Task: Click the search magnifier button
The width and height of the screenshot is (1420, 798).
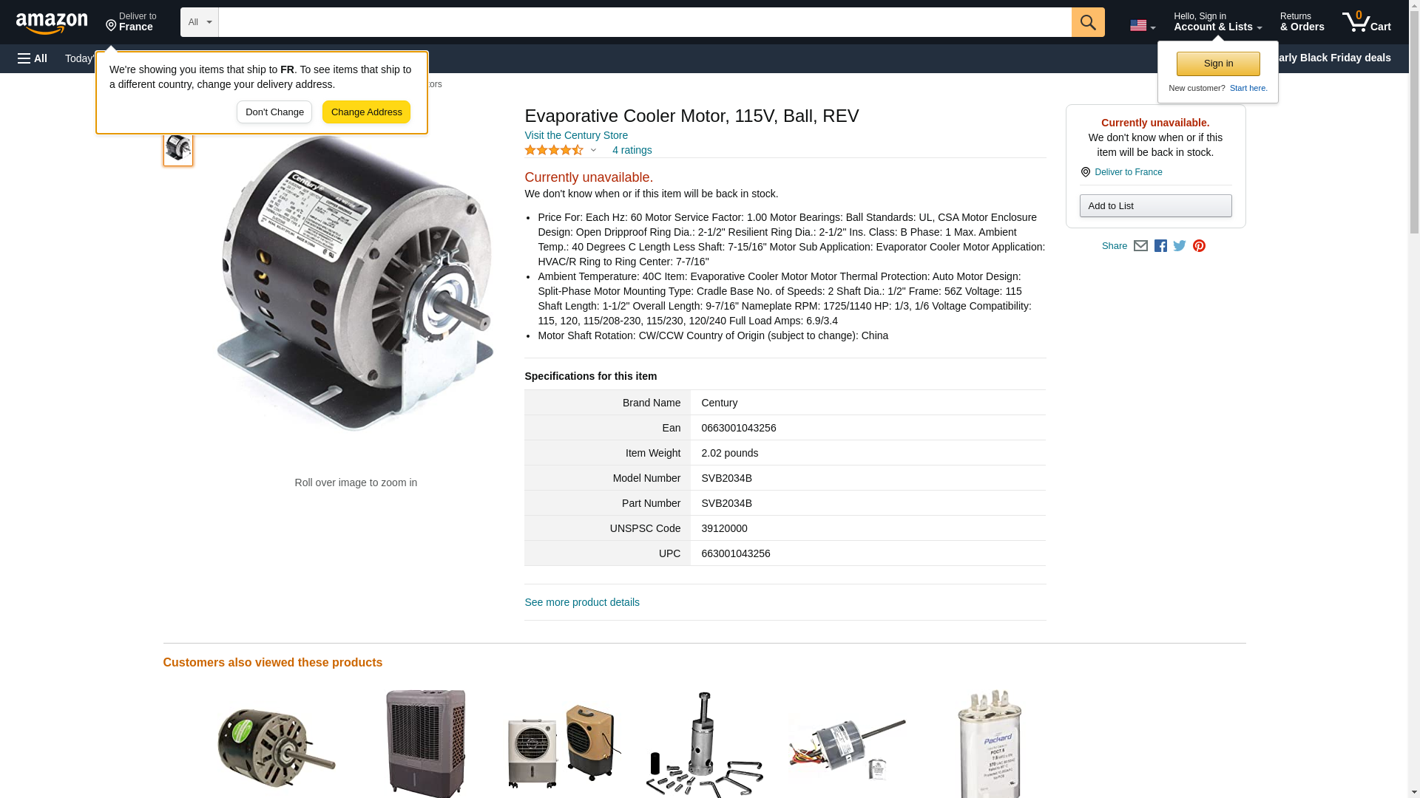Action: click(1088, 22)
